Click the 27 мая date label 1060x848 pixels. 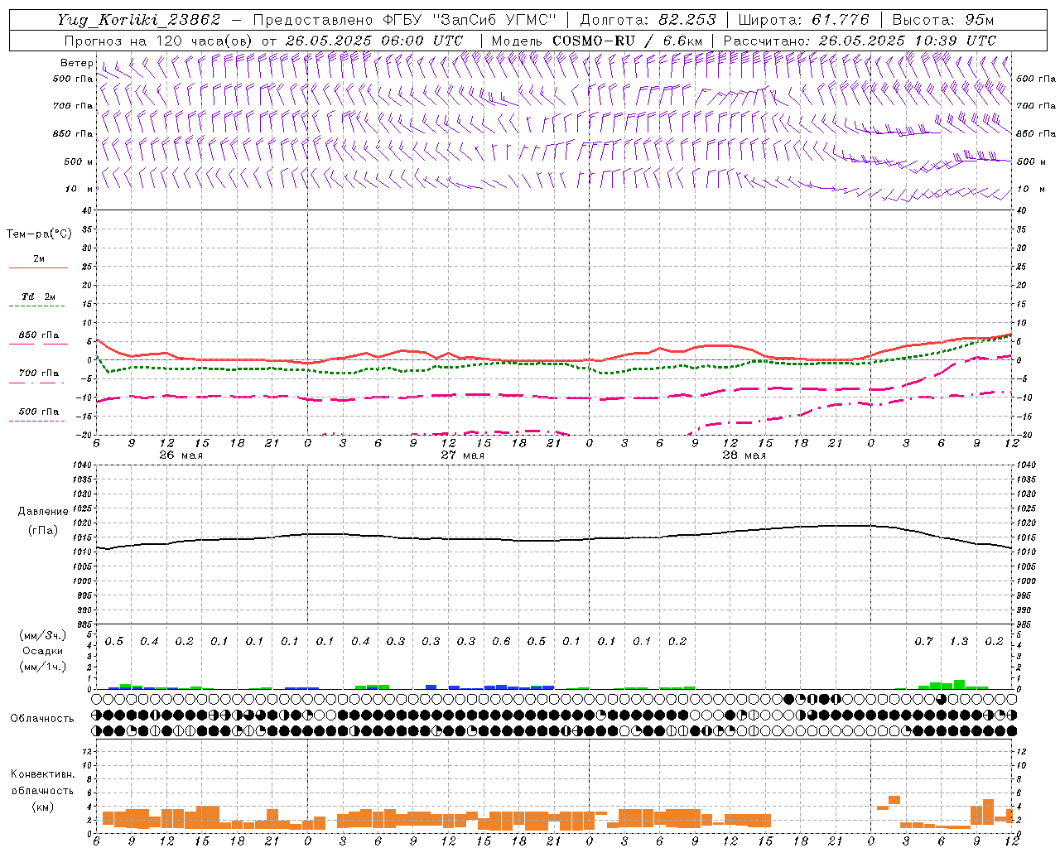pyautogui.click(x=462, y=455)
